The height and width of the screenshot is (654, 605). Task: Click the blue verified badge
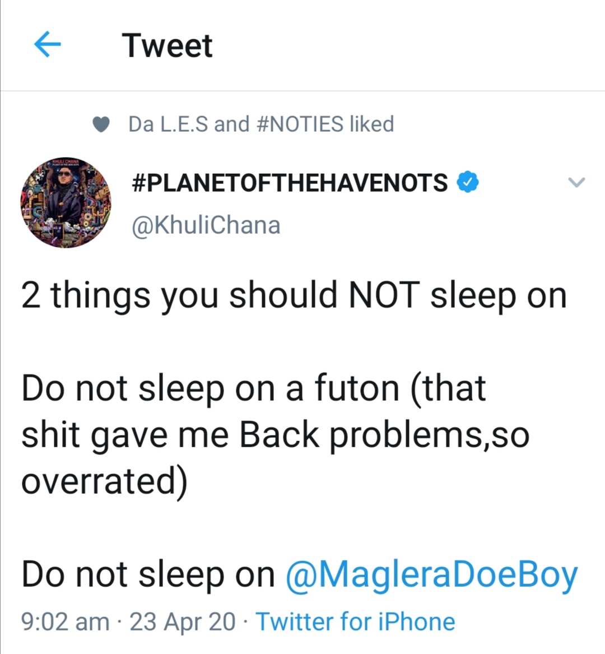pos(468,183)
